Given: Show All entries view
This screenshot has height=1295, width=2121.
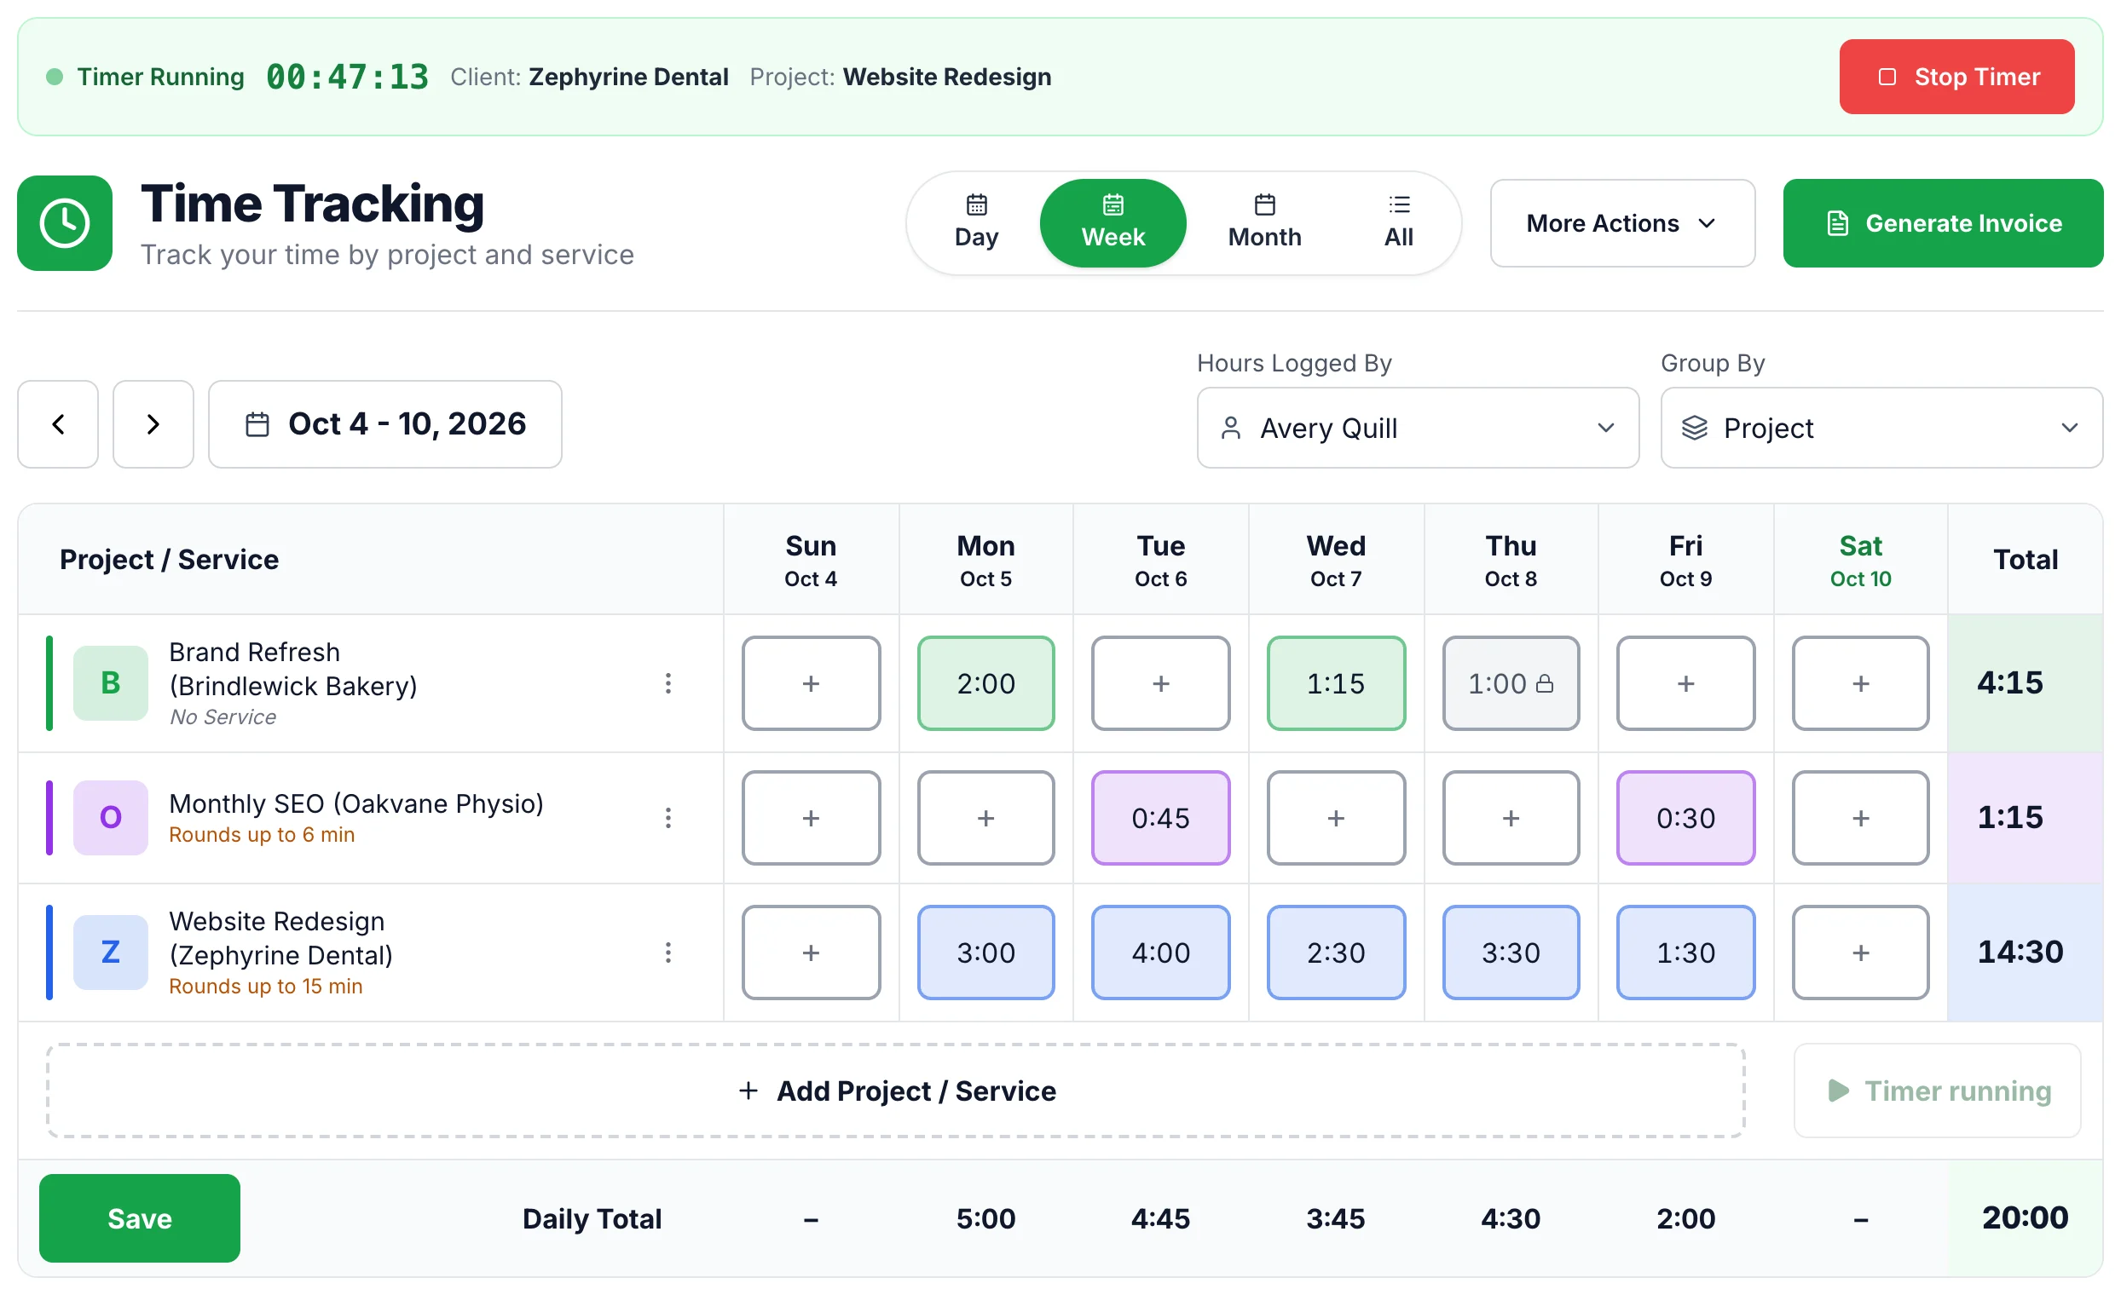Looking at the screenshot, I should [x=1399, y=223].
